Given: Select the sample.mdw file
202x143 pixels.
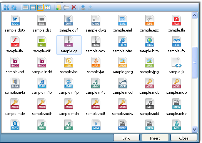Looking at the screenshot, I should (122, 107).
